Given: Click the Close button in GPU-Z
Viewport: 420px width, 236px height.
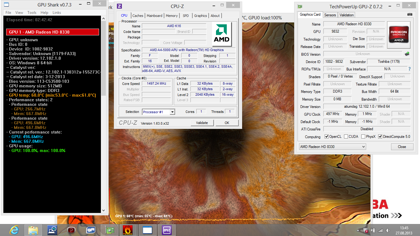Looking at the screenshot, I should (x=402, y=147).
